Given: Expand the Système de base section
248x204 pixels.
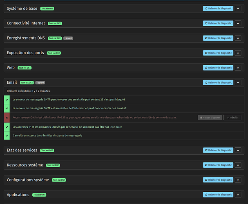Looking at the screenshot, I should point(238,9).
